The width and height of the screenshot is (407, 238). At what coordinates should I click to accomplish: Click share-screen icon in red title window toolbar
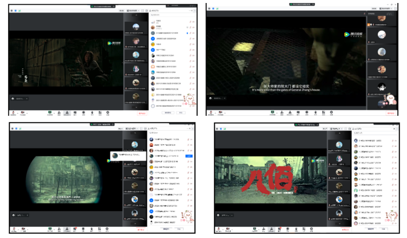click(x=254, y=229)
